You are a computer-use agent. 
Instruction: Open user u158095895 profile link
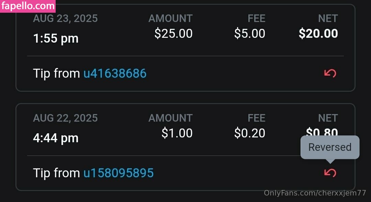pos(119,173)
